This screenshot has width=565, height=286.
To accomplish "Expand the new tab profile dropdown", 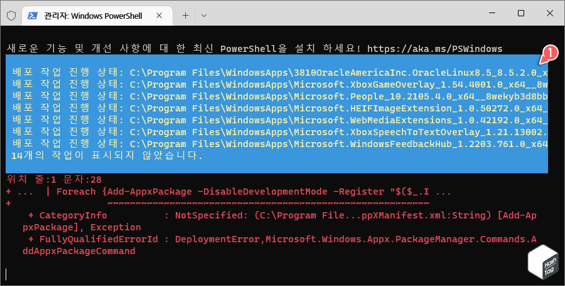I will coord(204,16).
